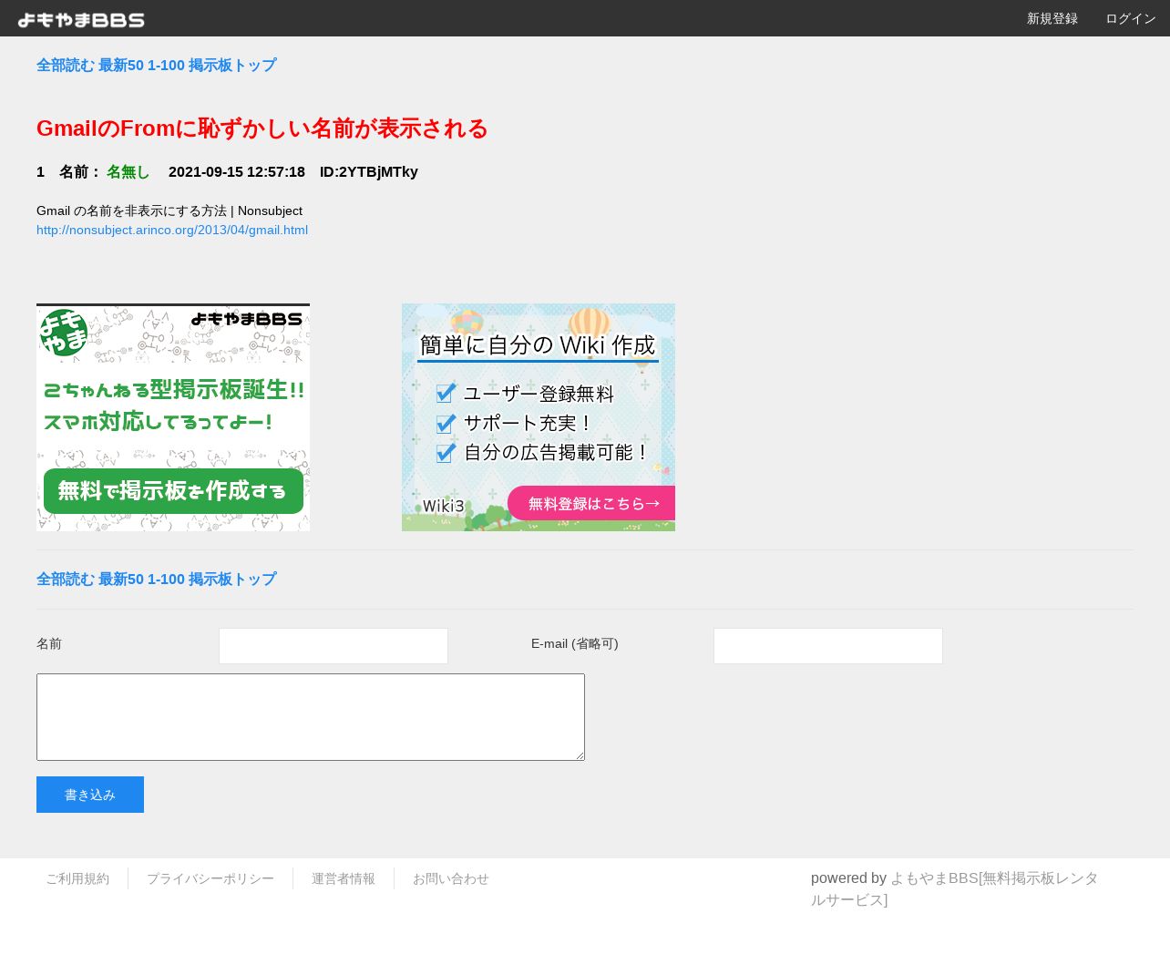Open the 新規登録 link in header
The width and height of the screenshot is (1170, 975).
click(1052, 19)
